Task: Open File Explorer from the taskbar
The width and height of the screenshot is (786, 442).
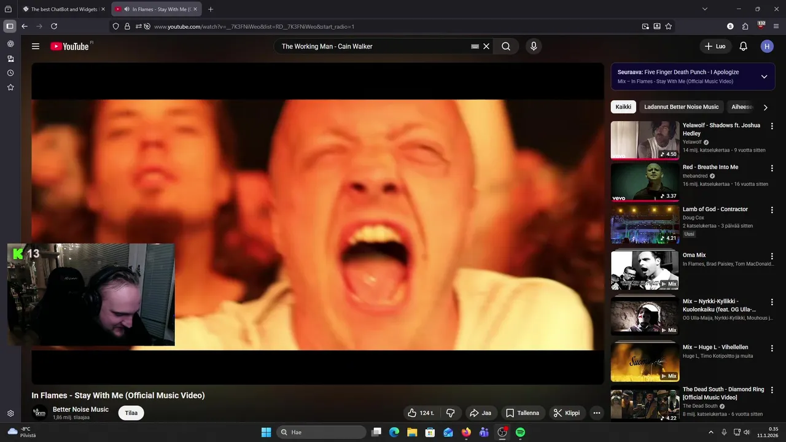Action: pyautogui.click(x=412, y=432)
